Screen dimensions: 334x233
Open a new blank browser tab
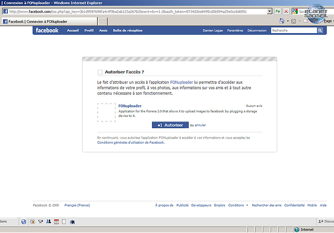102,22
